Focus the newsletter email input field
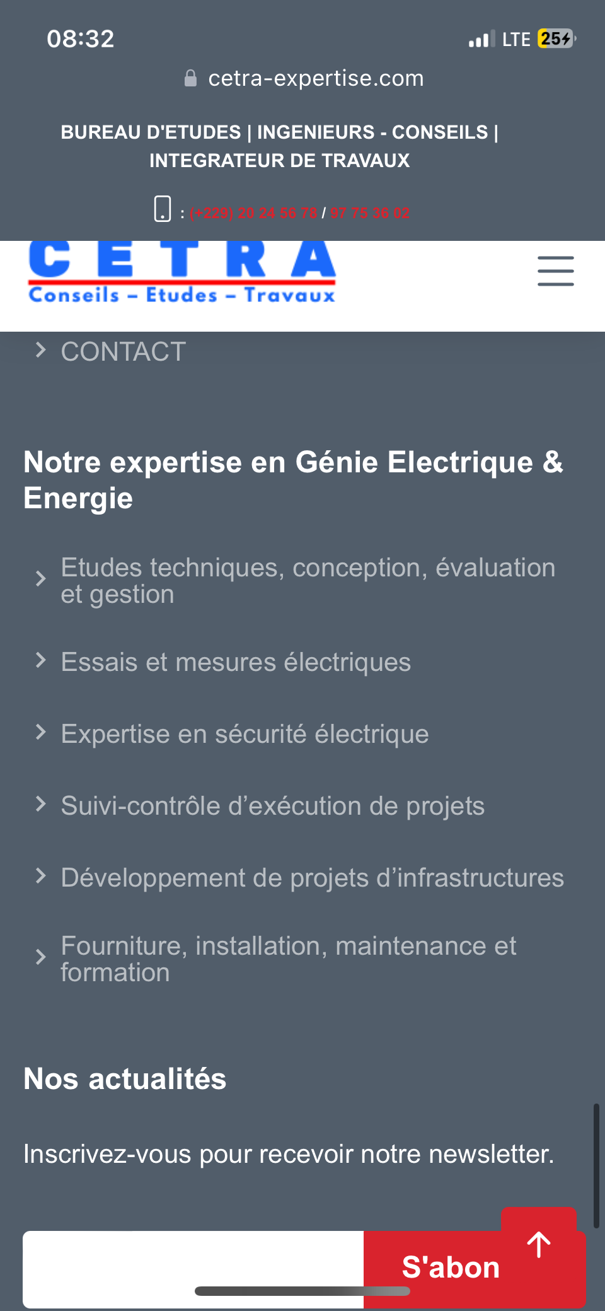Viewport: 605px width, 1311px height. click(x=193, y=1267)
